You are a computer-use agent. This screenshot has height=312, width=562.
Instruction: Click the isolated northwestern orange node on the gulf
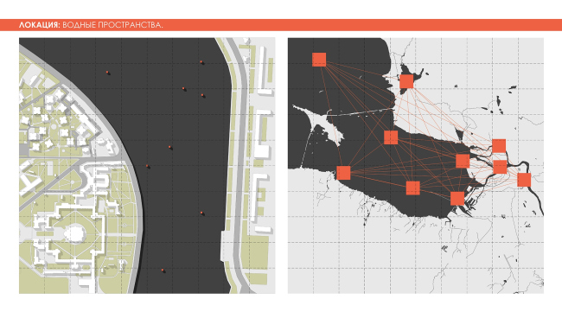319,60
